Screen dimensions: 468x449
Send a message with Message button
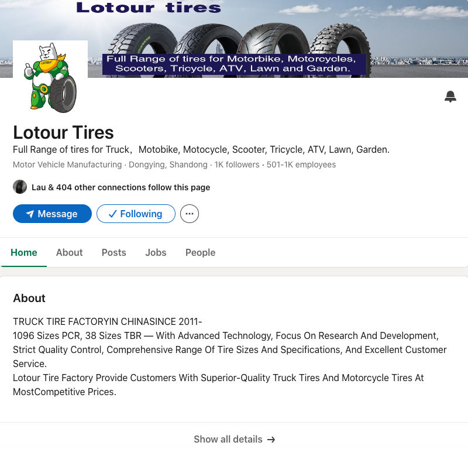click(x=52, y=214)
